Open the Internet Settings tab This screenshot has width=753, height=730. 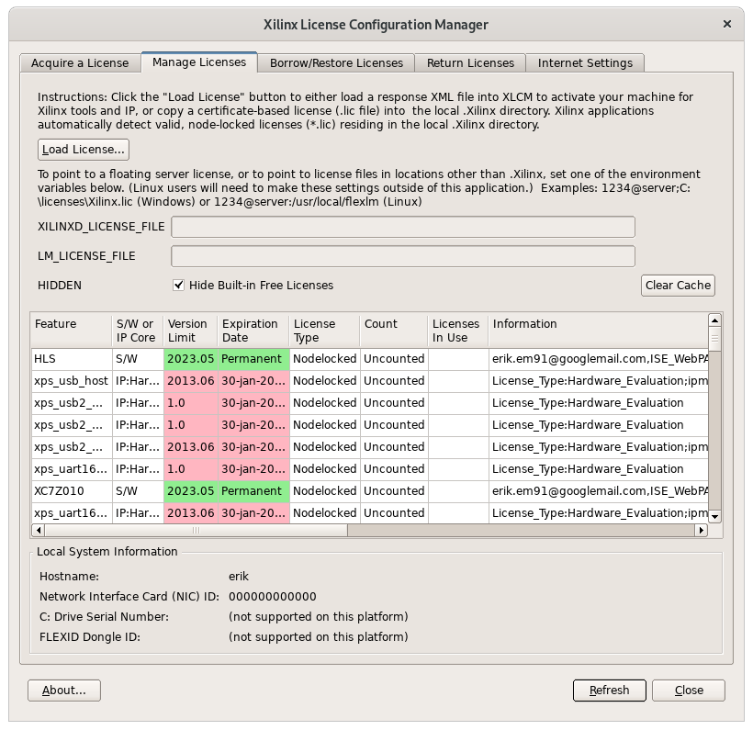pyautogui.click(x=585, y=63)
